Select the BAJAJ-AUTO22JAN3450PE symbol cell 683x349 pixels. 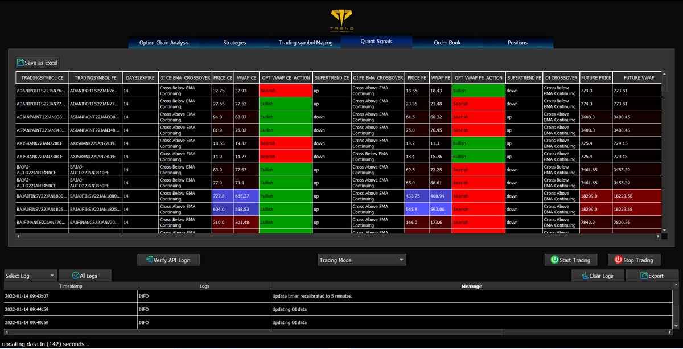(95, 182)
